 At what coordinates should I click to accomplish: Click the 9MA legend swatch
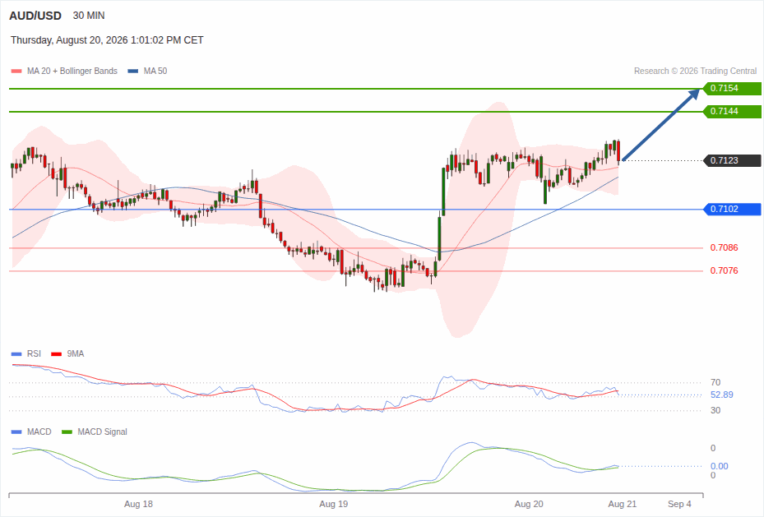[57, 354]
